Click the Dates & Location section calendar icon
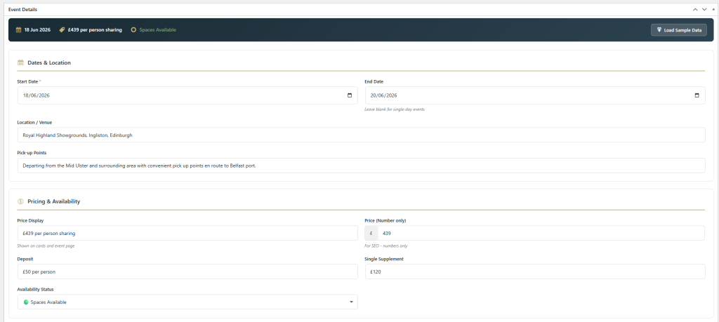719x322 pixels. coord(20,63)
